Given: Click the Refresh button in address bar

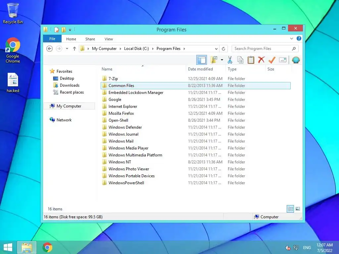Looking at the screenshot, I should point(223,49).
